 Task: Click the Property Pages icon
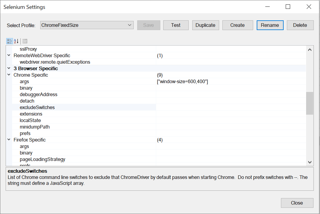[x=25, y=41]
